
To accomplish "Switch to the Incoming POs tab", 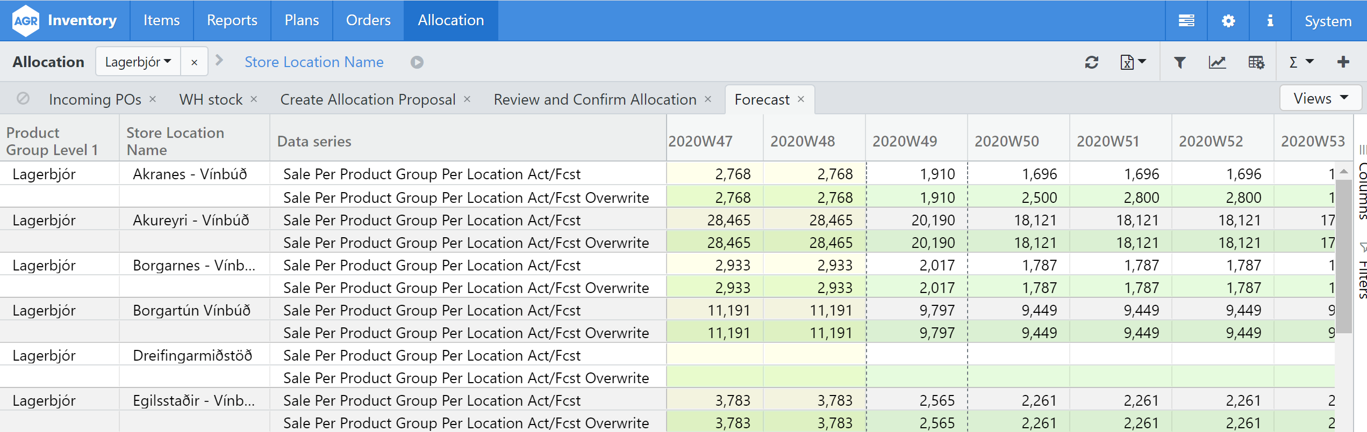I will pos(95,100).
